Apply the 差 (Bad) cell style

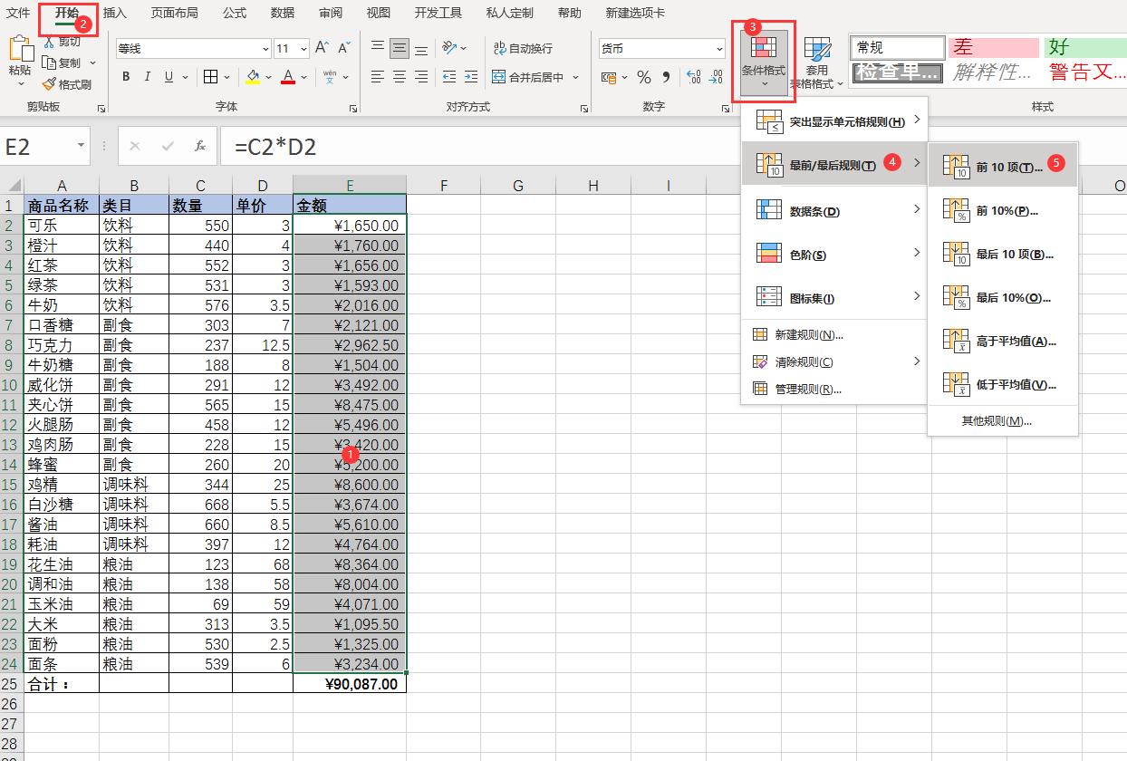pyautogui.click(x=994, y=47)
